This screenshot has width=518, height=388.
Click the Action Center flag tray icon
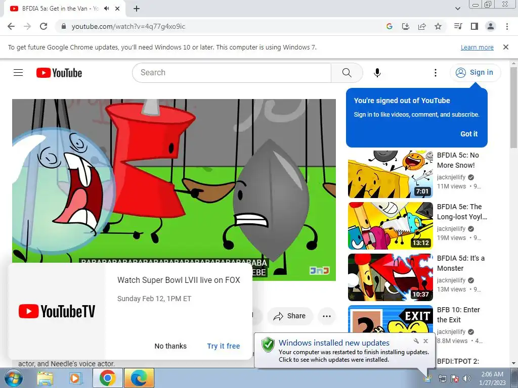click(455, 378)
